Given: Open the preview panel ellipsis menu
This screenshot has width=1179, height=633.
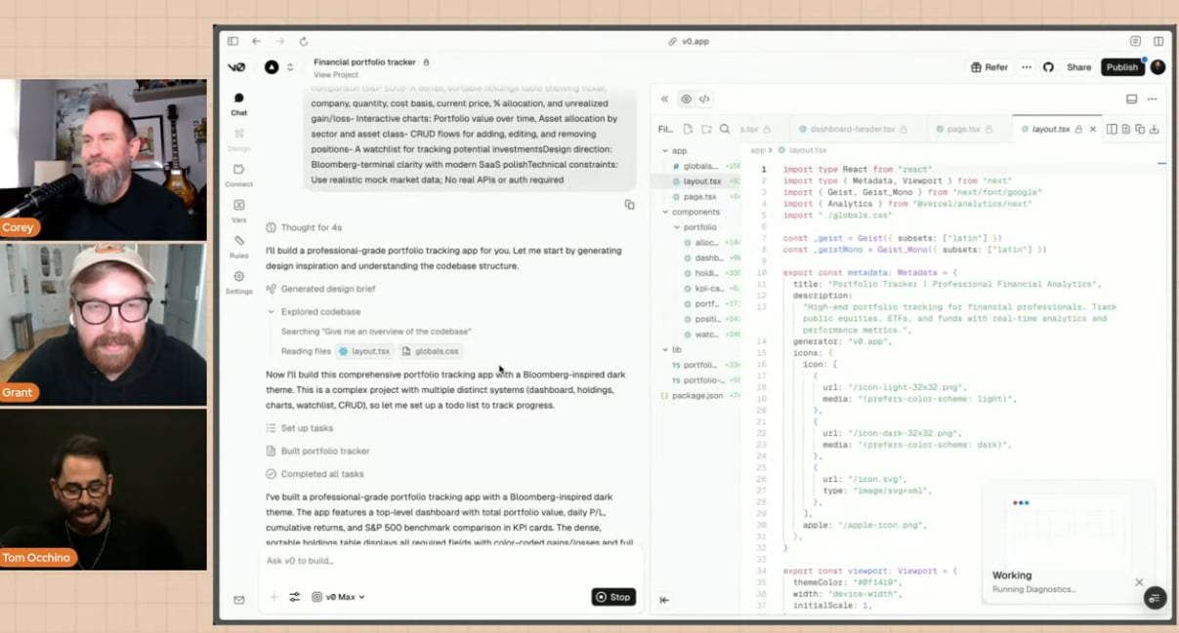Looking at the screenshot, I should (x=1152, y=99).
